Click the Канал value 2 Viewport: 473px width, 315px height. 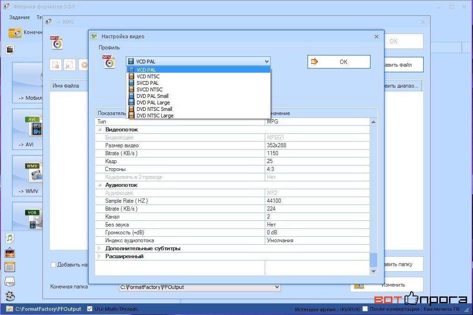tap(317, 217)
